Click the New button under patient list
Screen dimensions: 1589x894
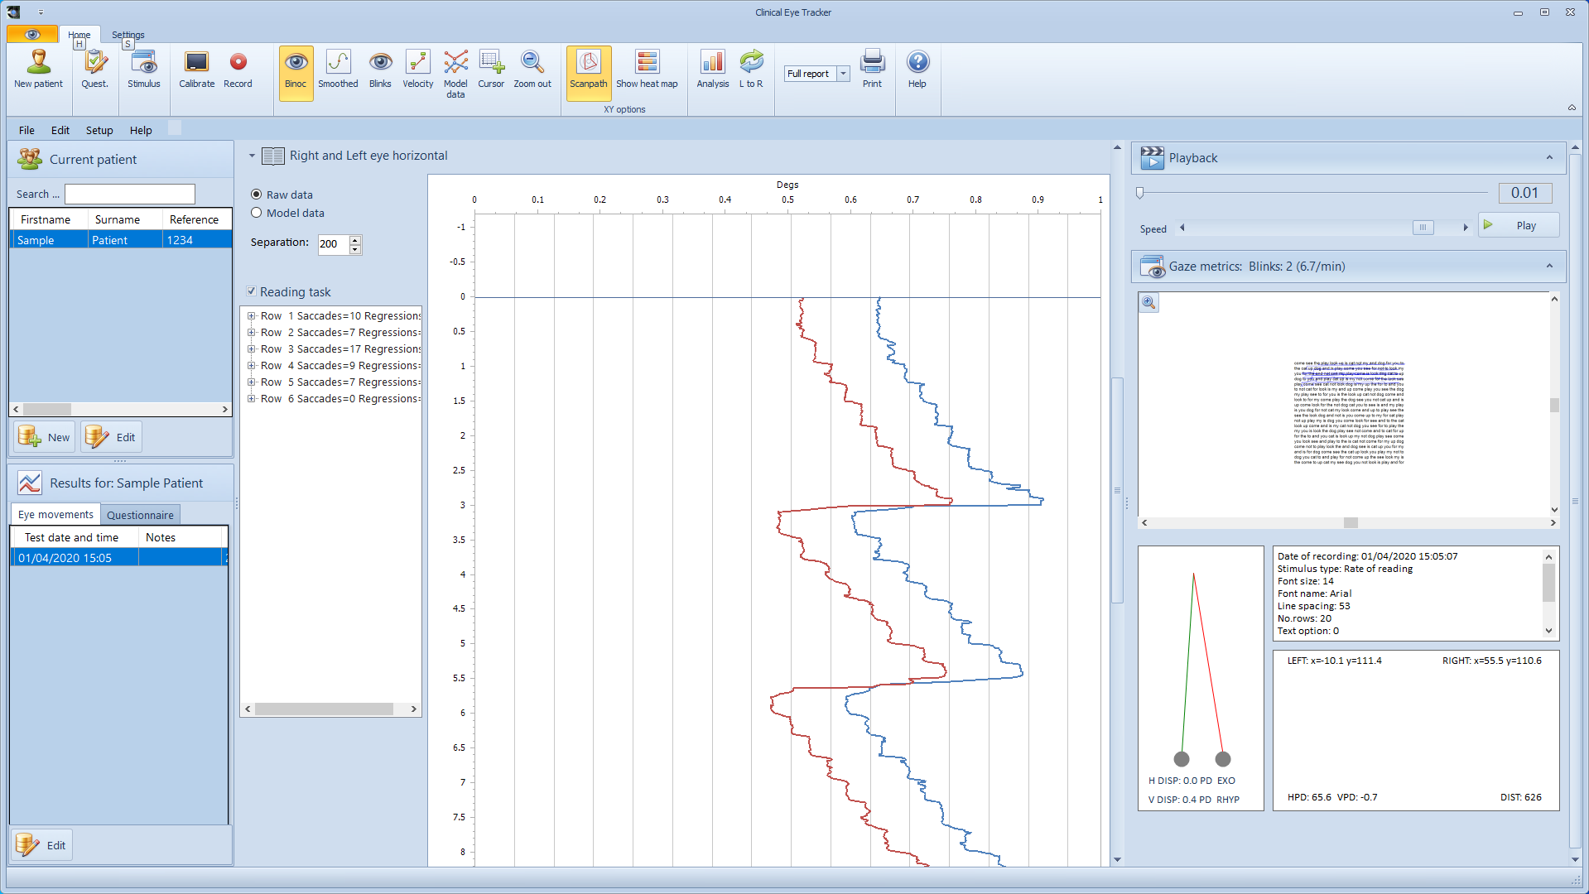(45, 437)
